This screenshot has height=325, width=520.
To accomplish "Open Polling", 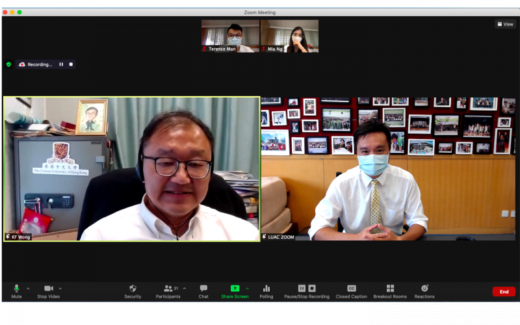I will click(266, 291).
